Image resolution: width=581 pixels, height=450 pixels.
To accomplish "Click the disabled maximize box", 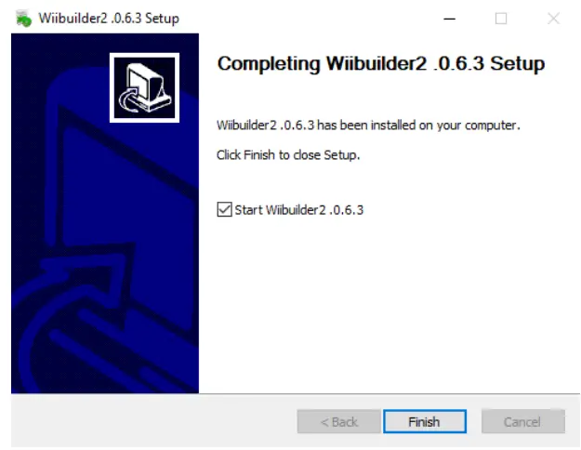I will tap(501, 19).
